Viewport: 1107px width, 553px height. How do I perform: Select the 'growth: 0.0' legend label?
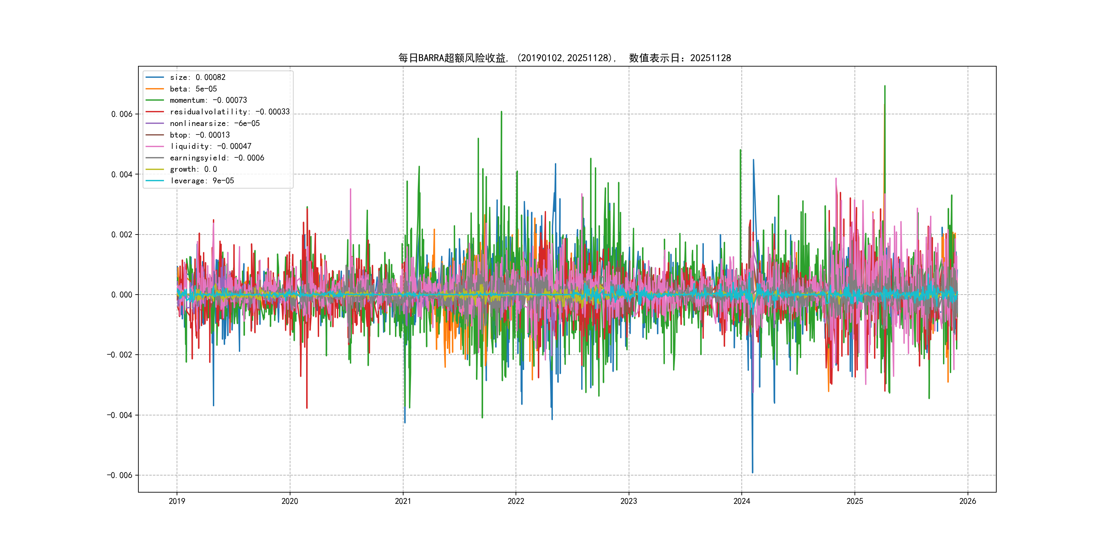(193, 169)
